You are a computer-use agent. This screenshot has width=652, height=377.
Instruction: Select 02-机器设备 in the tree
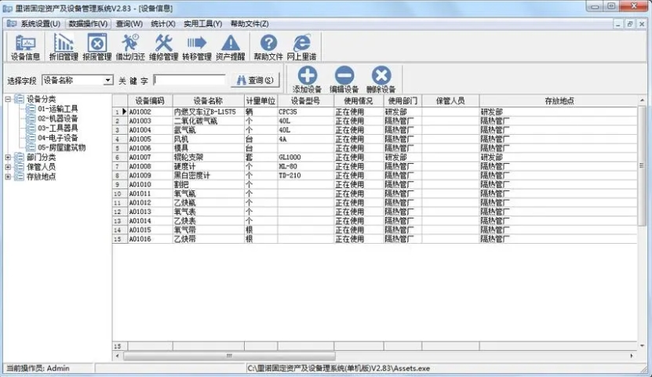[58, 118]
